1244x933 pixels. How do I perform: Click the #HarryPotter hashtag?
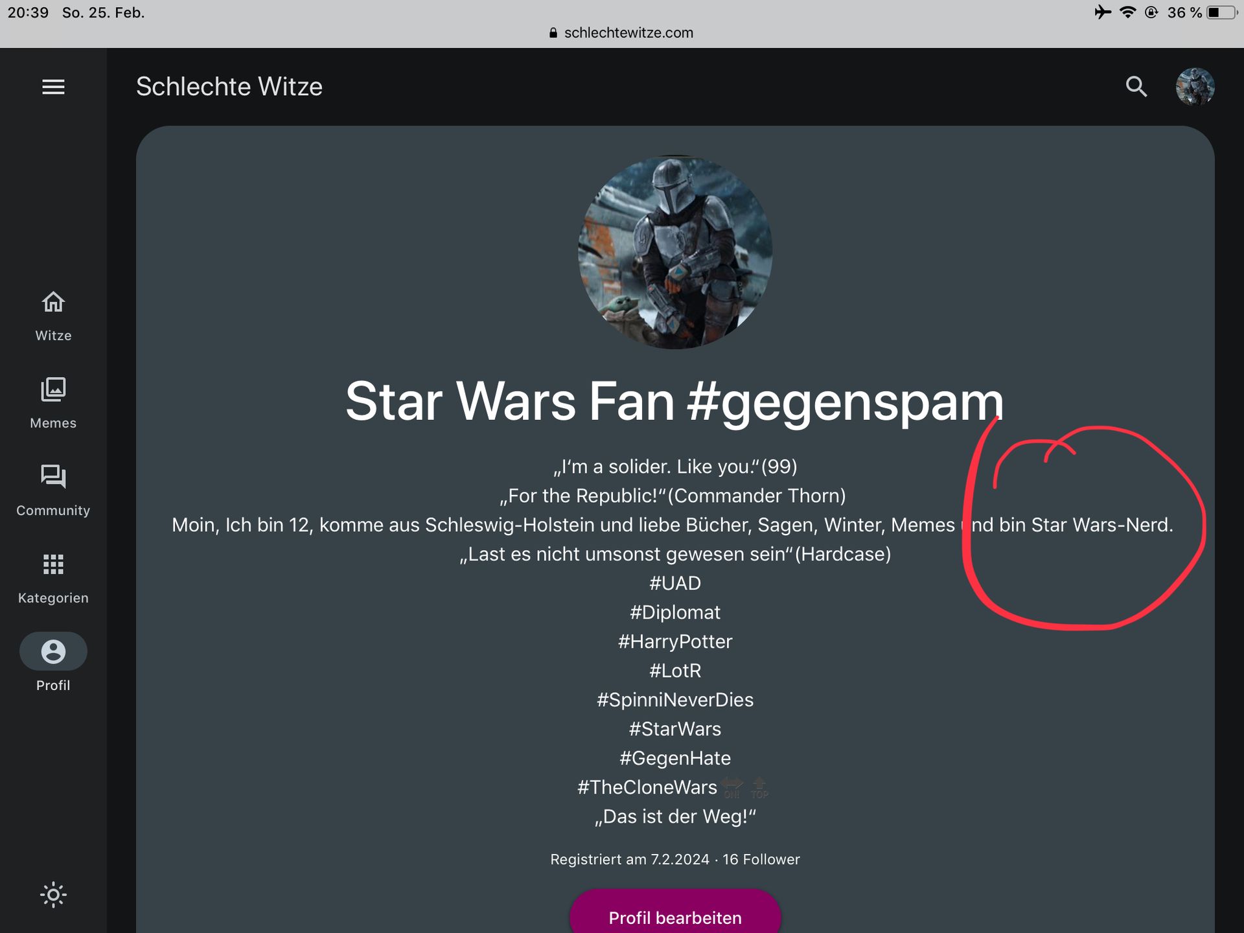pos(675,641)
